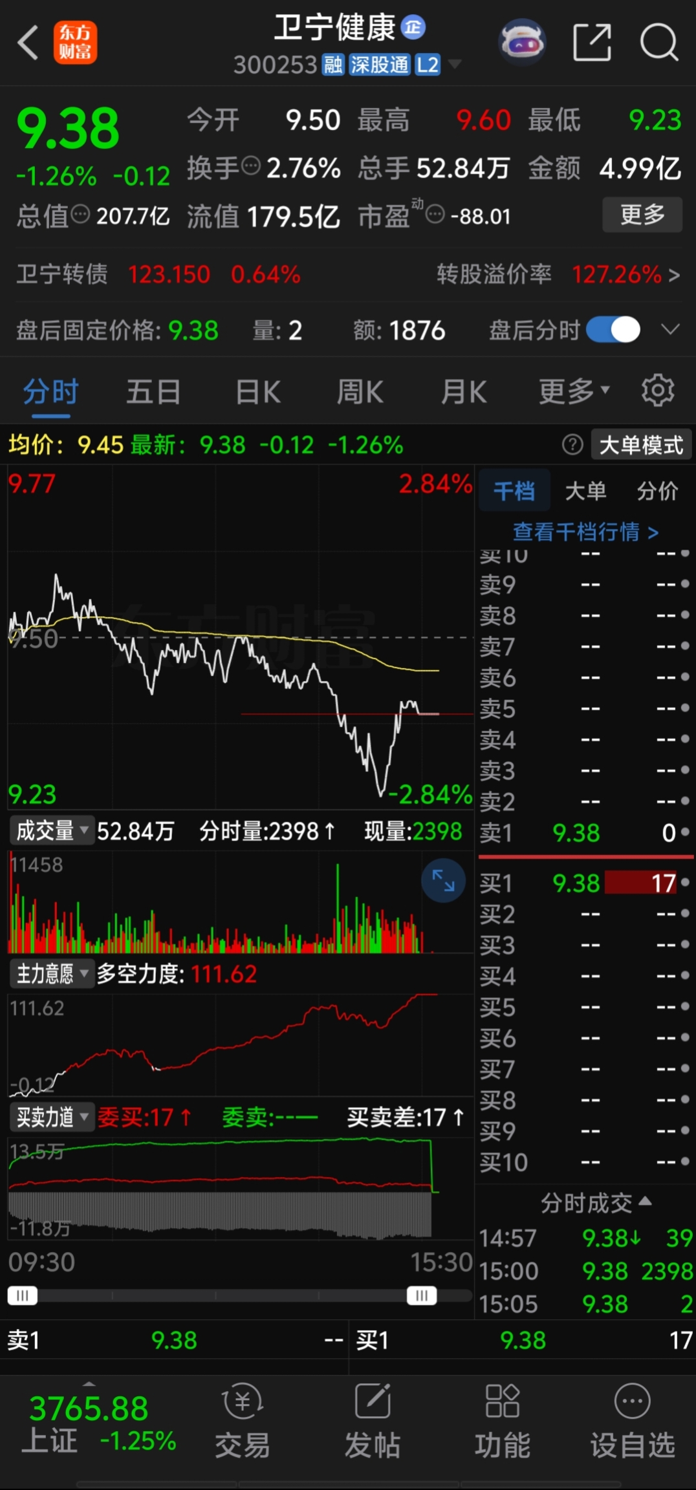Grab the right time range handle
This screenshot has height=1490, width=696.
tap(422, 1295)
